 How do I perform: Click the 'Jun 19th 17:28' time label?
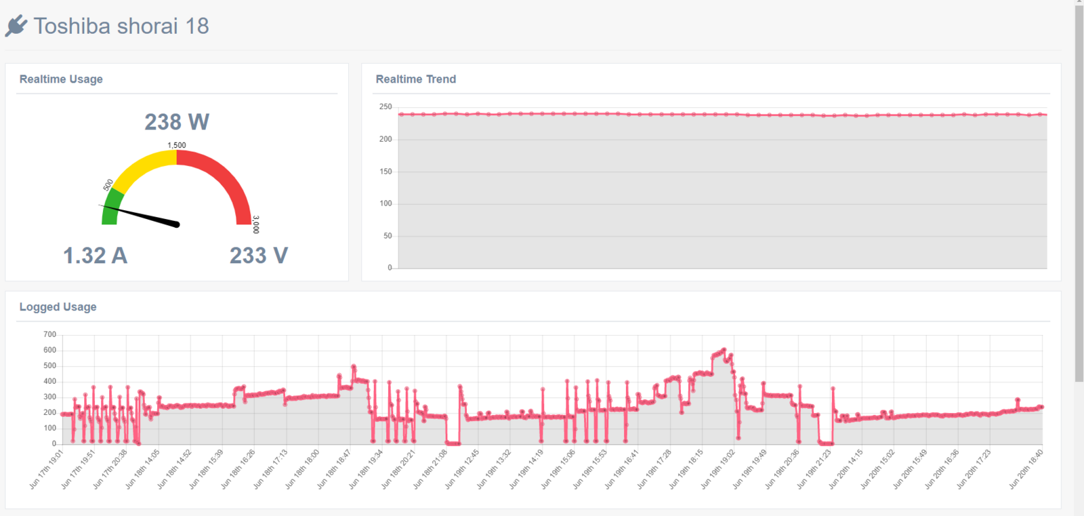pos(654,469)
